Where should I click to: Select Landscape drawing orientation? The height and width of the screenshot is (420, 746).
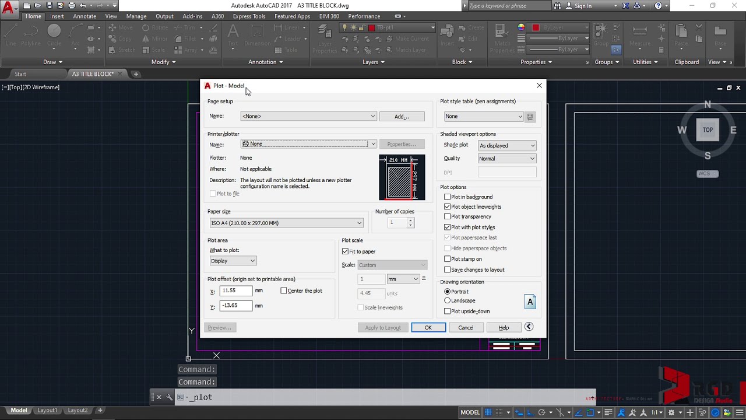pyautogui.click(x=448, y=300)
